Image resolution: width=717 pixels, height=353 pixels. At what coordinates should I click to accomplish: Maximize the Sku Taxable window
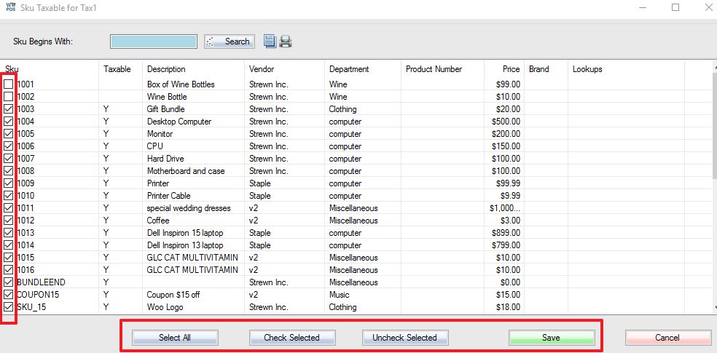click(x=675, y=8)
